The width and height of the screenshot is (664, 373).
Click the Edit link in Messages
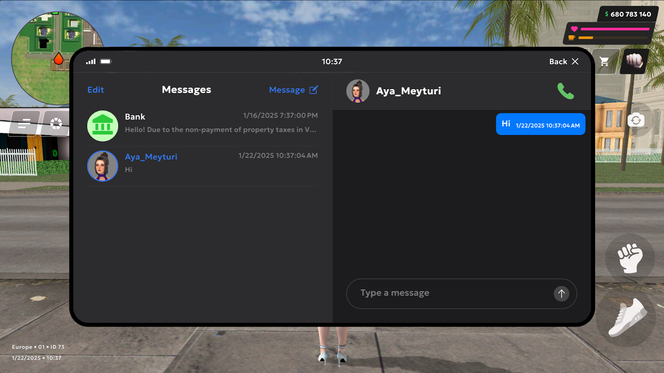[95, 90]
